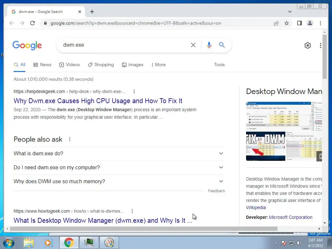
Task: Submit search with the magnifier icon
Action: click(222, 45)
